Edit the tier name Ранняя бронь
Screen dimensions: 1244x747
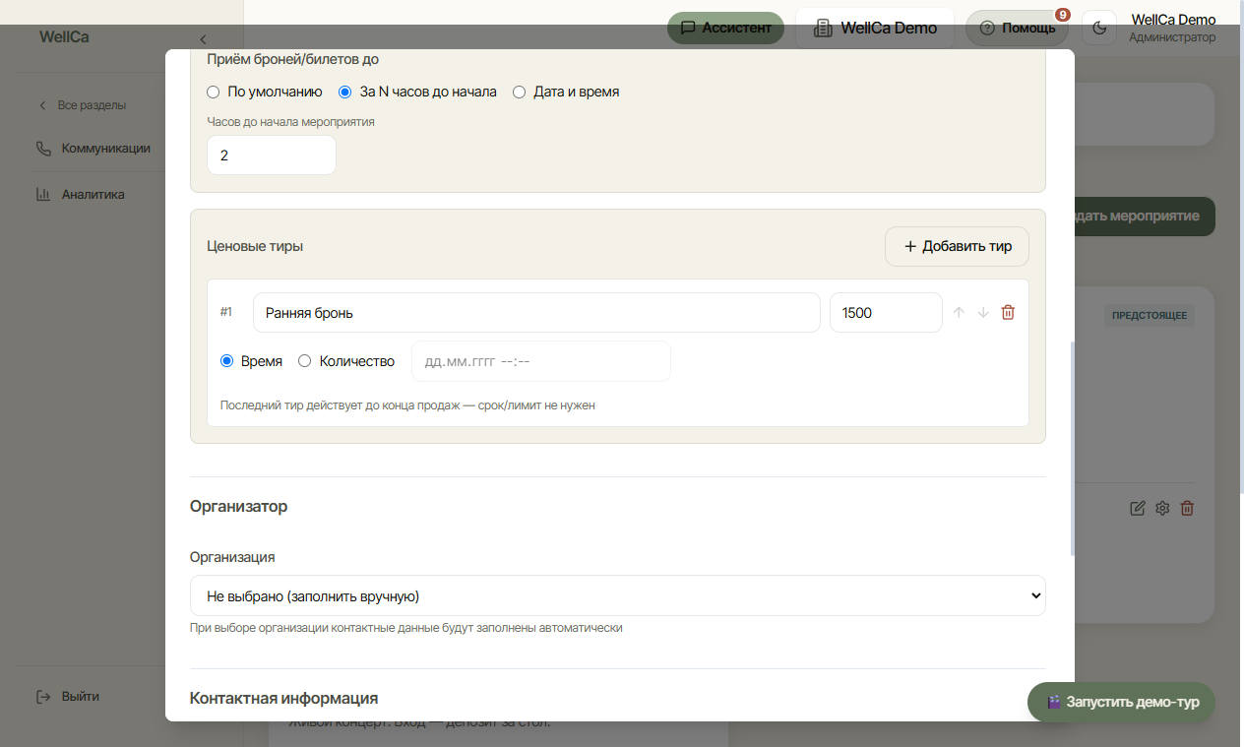point(536,313)
